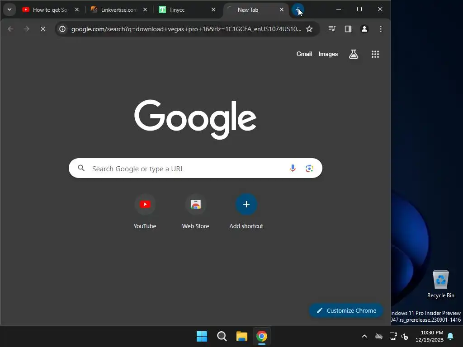Viewport: 463px width, 347px height.
Task: Open Gmail link
Action: (x=304, y=54)
